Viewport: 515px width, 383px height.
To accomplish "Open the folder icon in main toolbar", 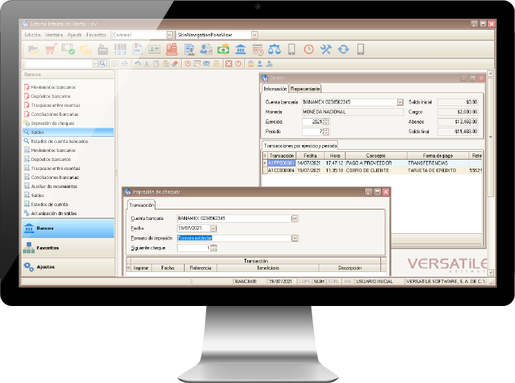I will (x=34, y=49).
